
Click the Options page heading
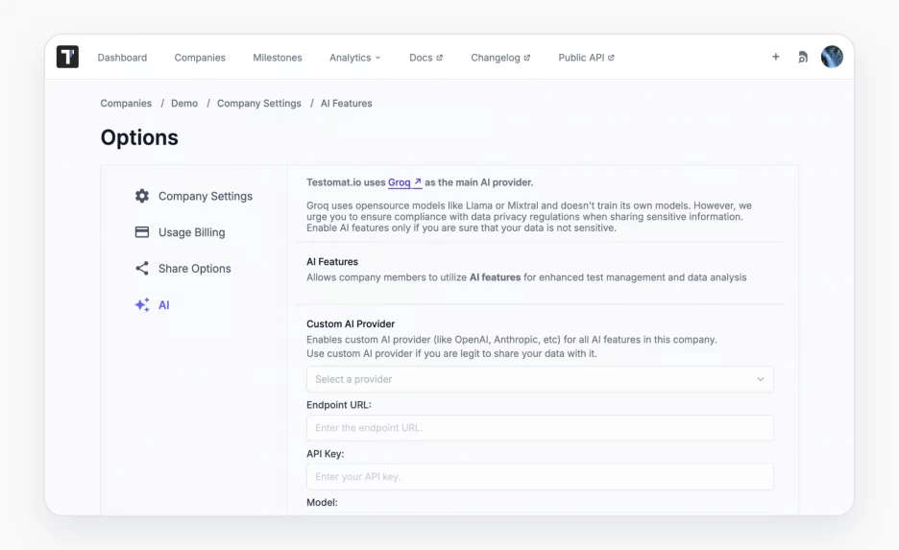[139, 137]
